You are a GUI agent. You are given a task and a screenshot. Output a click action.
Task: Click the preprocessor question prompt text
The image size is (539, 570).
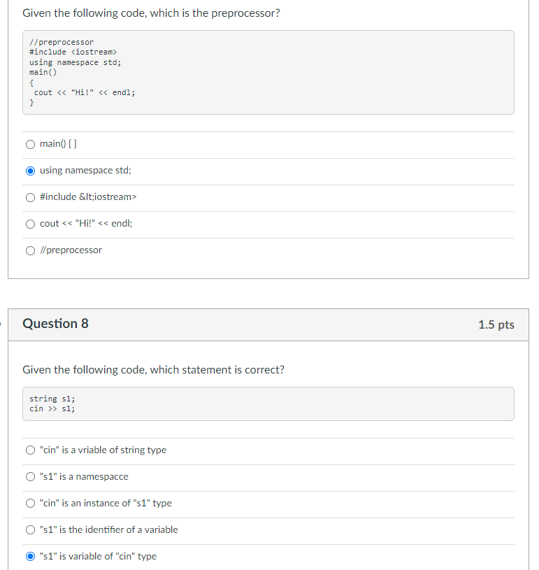click(x=152, y=13)
